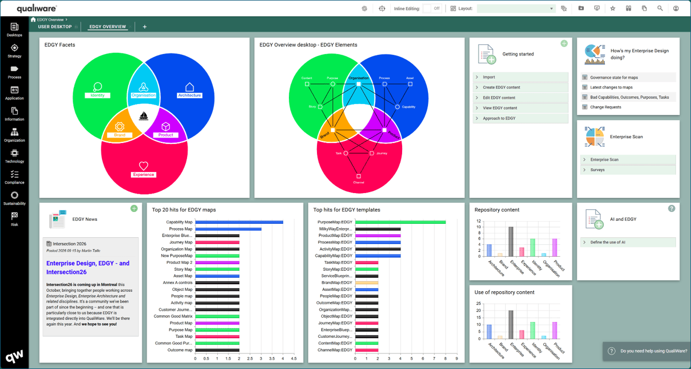Switch to the USER DESKTOP tab
Image resolution: width=691 pixels, height=369 pixels.
tap(55, 26)
